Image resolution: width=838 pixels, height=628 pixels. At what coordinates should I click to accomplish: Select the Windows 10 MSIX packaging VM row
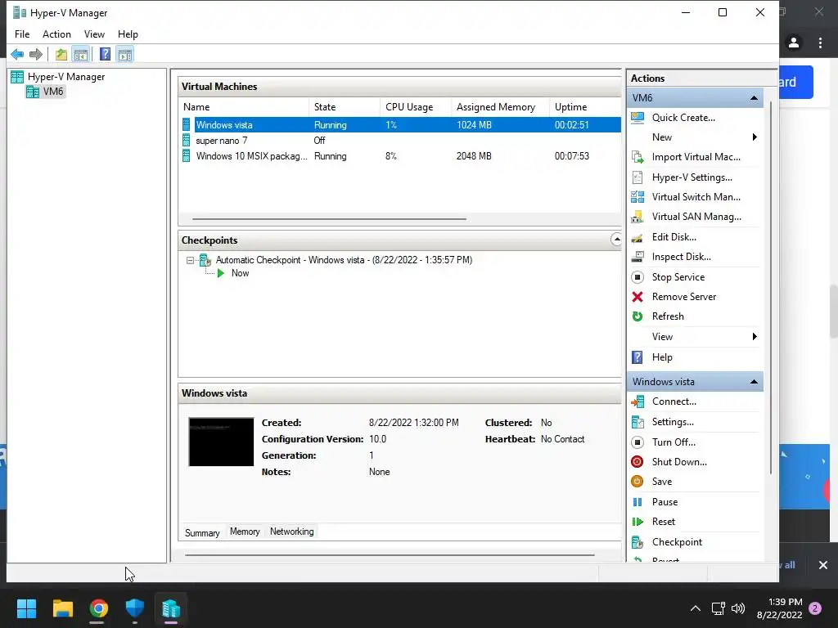pos(400,156)
